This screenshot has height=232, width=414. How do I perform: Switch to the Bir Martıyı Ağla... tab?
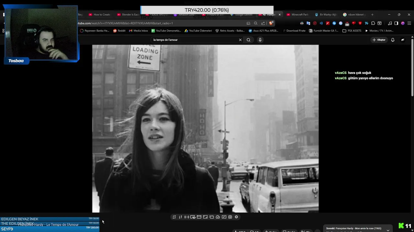(x=326, y=15)
